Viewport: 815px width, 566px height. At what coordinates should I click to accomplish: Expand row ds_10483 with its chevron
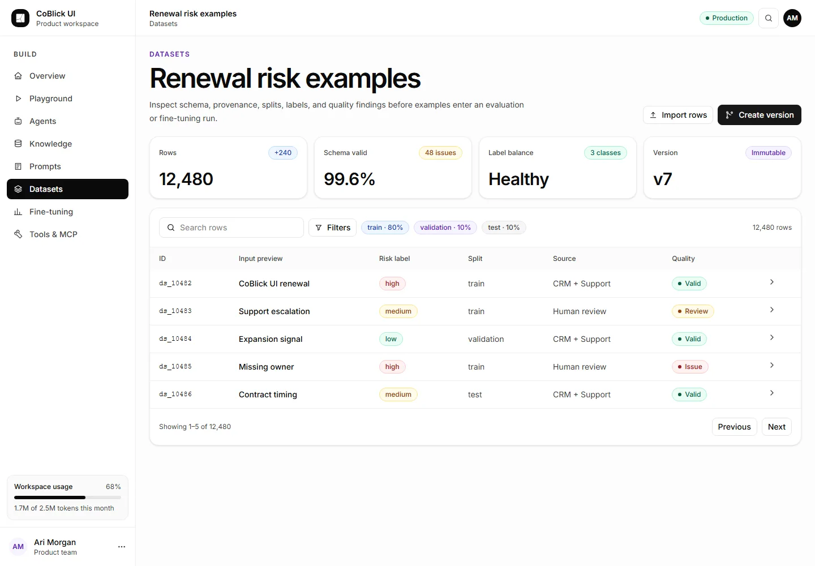point(772,310)
